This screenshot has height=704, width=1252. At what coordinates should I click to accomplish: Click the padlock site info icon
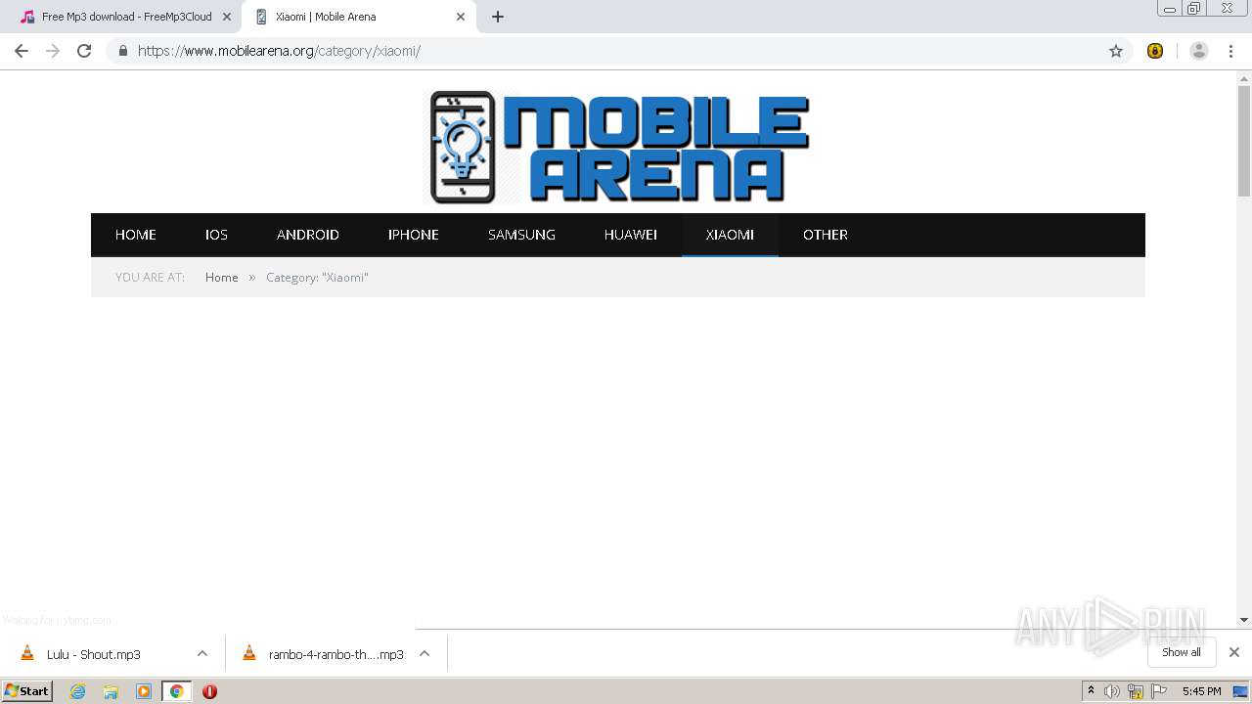(122, 51)
